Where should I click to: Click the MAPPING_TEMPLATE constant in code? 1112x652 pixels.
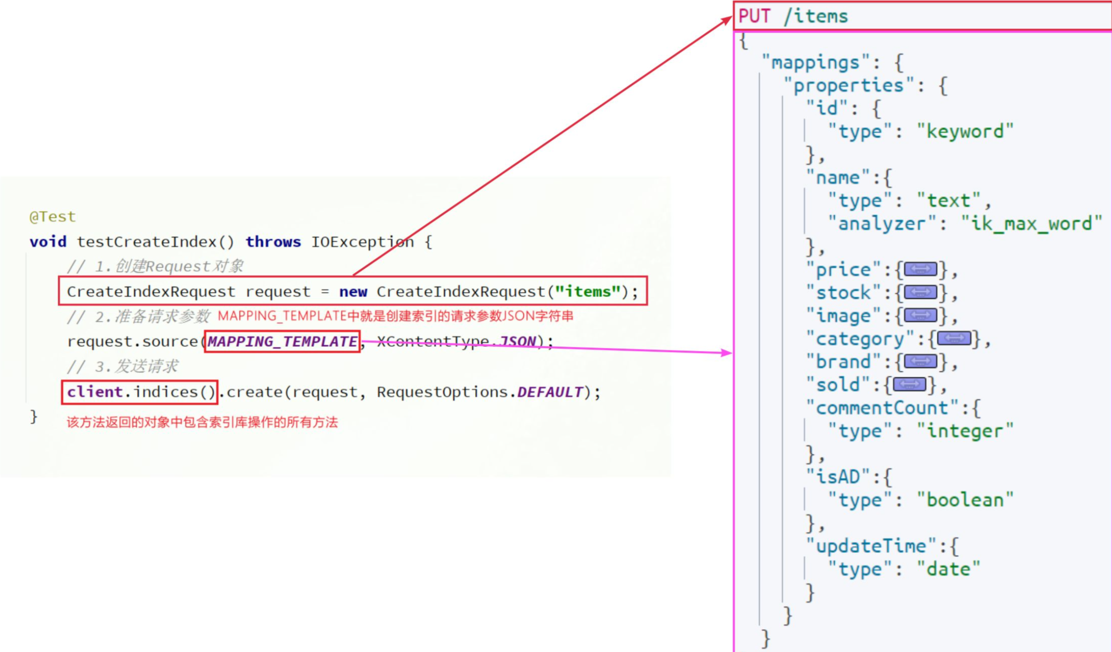tap(282, 342)
